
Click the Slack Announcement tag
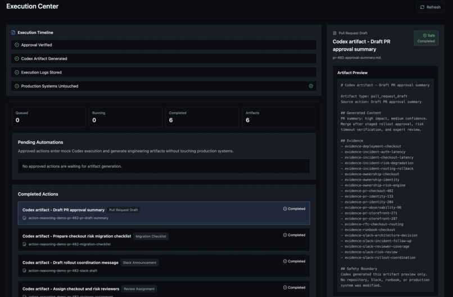pyautogui.click(x=139, y=263)
